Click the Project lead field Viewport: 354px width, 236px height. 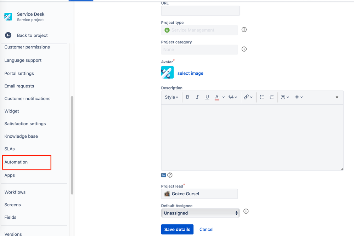200,194
